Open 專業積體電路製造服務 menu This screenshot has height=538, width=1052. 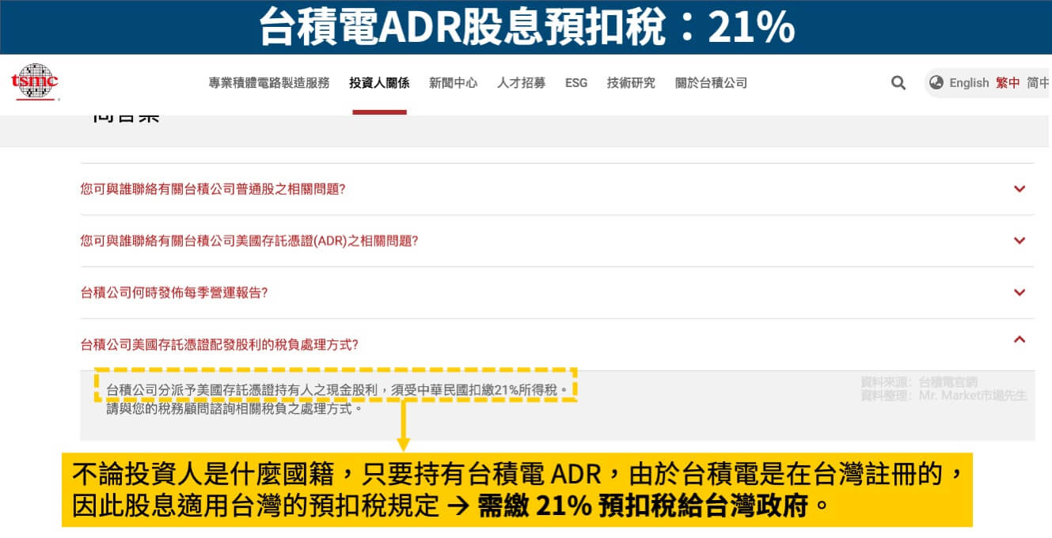coord(269,82)
